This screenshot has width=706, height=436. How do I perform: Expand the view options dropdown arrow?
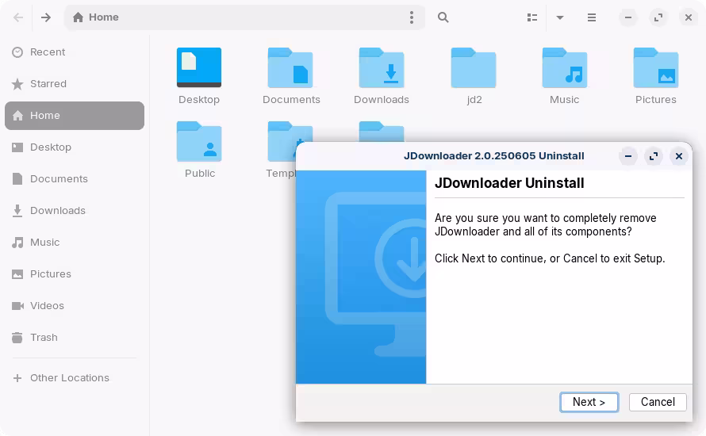[560, 17]
